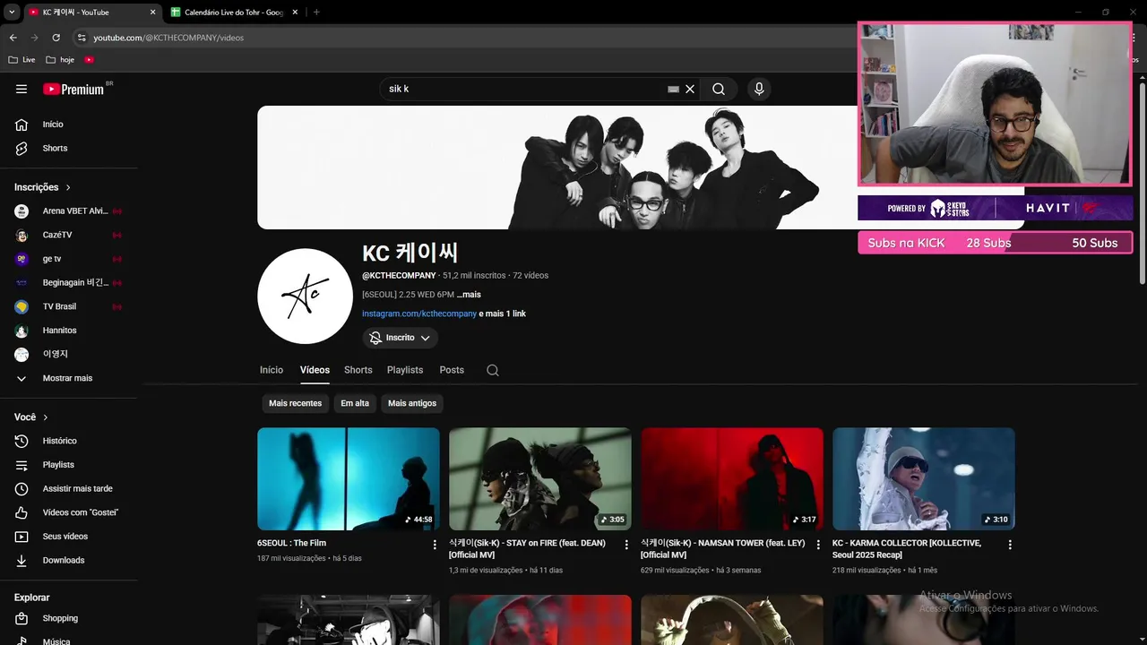The image size is (1147, 645).
Task: Open a new browser tab with plus
Action: tap(316, 13)
